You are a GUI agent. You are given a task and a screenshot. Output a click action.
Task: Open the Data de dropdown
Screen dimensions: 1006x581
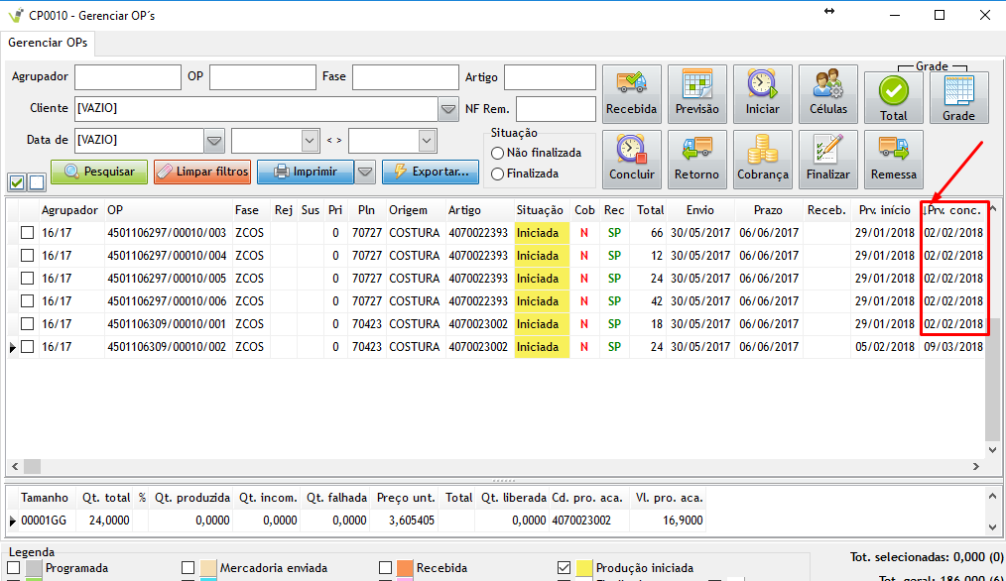(x=214, y=140)
